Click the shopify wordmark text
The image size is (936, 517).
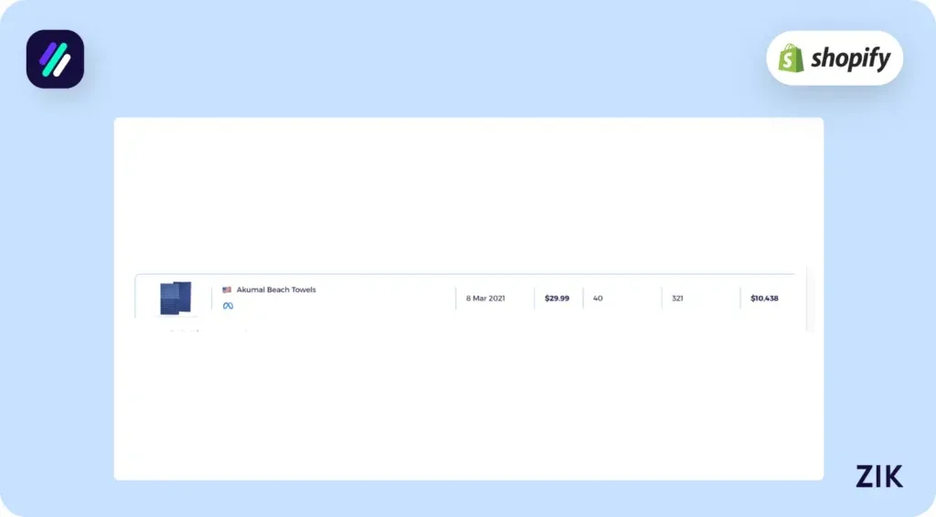[848, 58]
